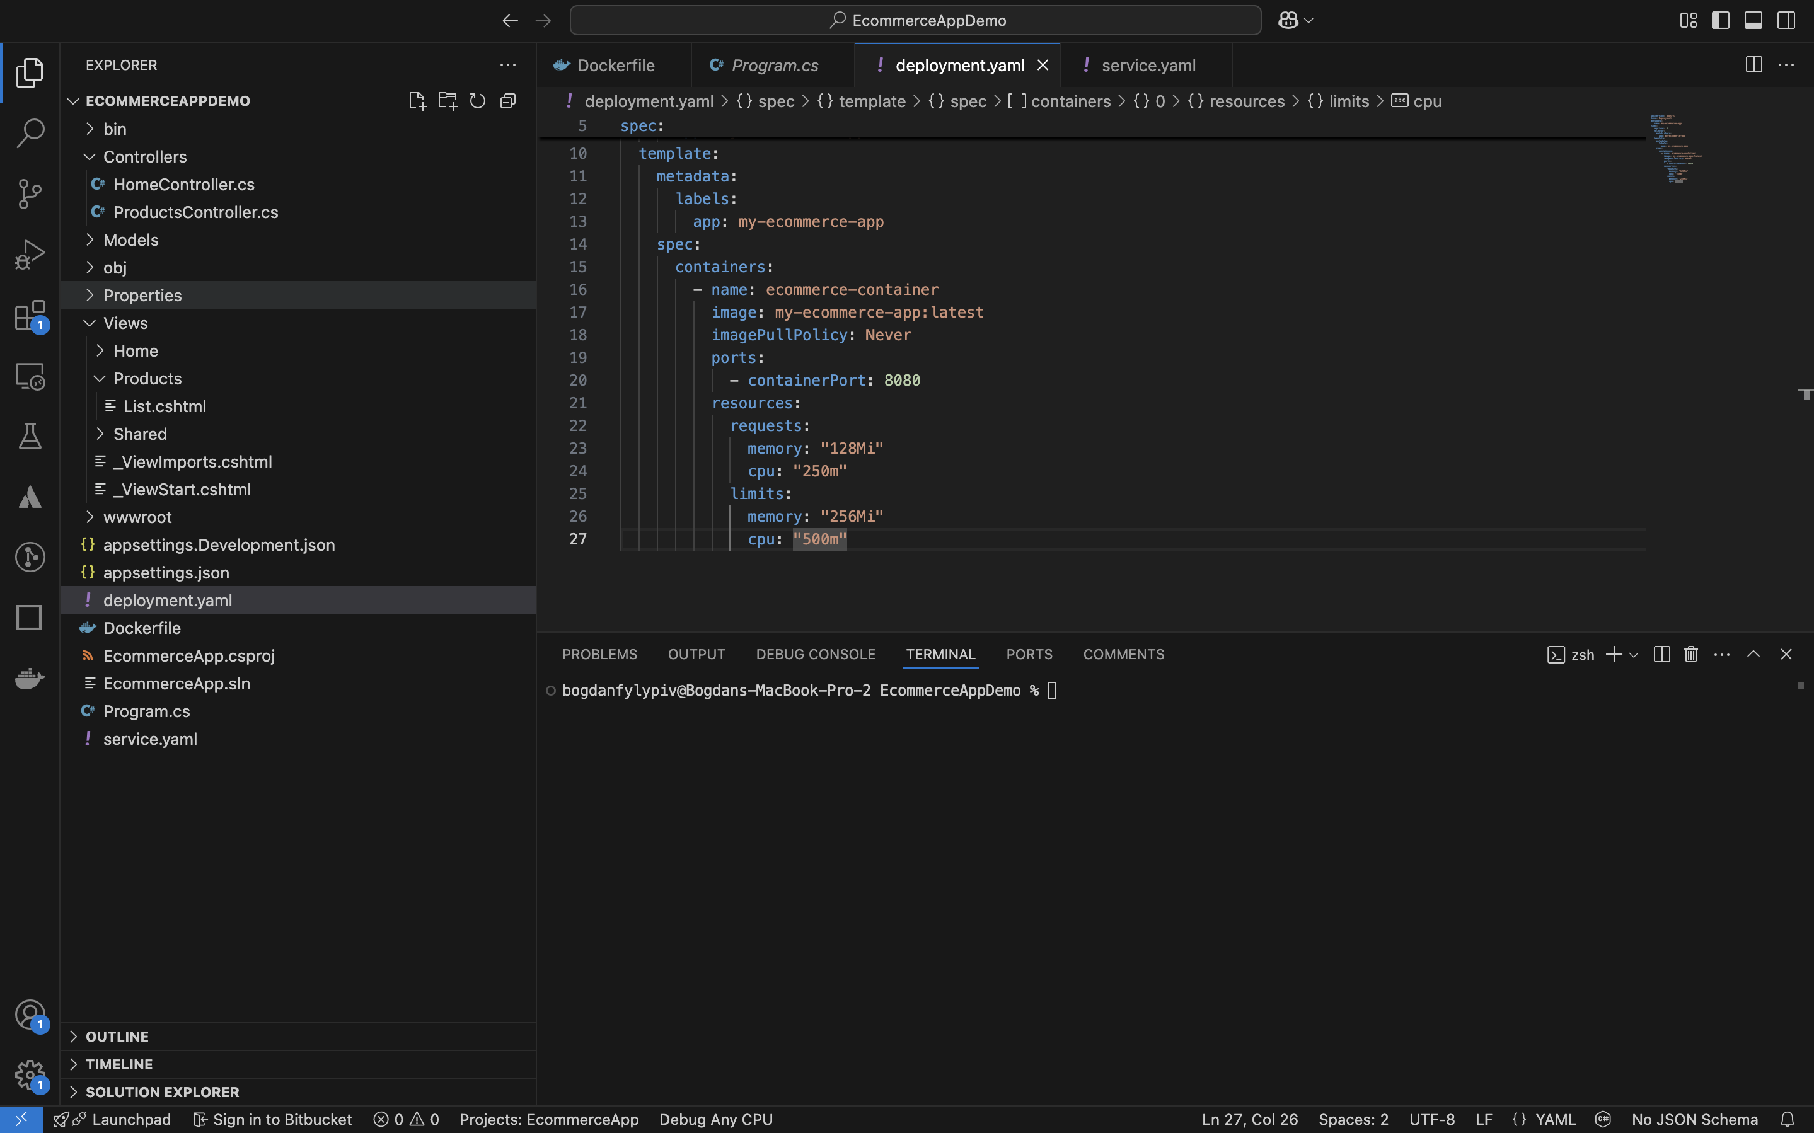Toggle the bottom panel visibility
The height and width of the screenshot is (1133, 1814).
(x=1753, y=20)
